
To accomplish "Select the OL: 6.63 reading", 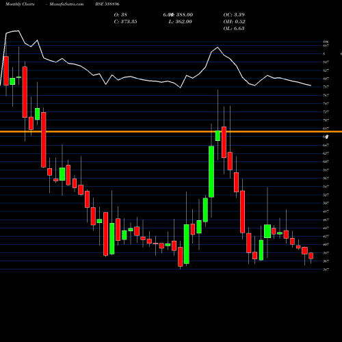I will click(x=234, y=29).
